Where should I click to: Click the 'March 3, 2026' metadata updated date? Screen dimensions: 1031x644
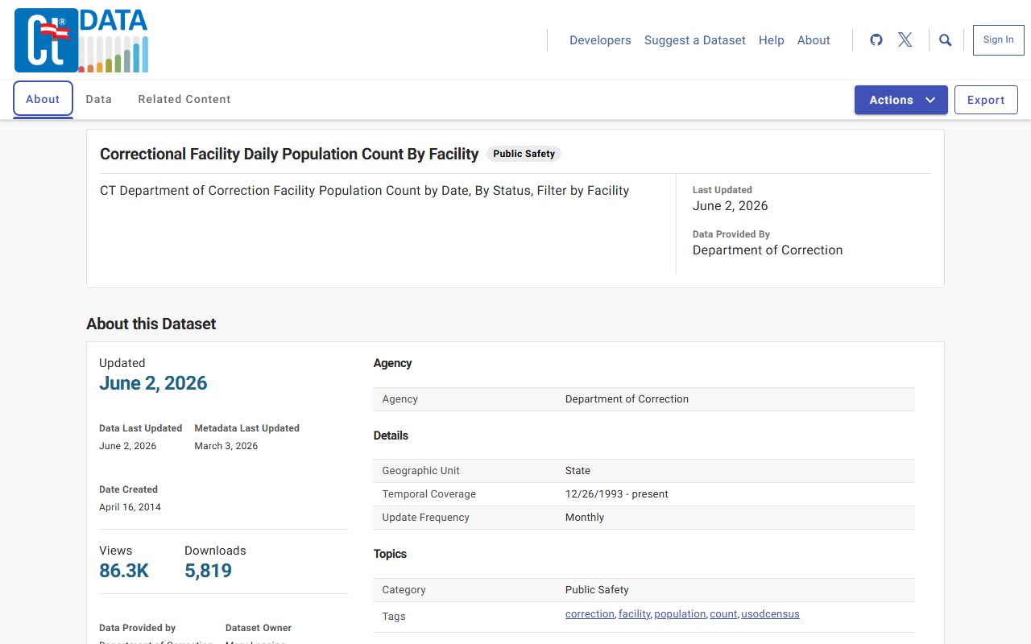226,446
